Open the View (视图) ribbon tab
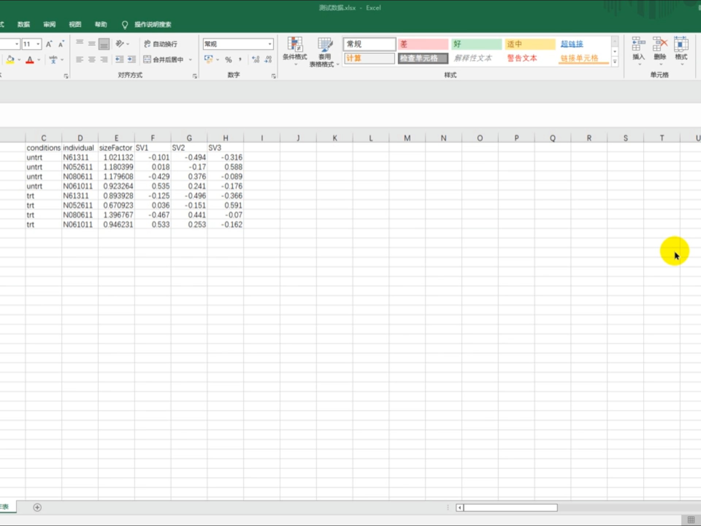The image size is (701, 526). [75, 24]
